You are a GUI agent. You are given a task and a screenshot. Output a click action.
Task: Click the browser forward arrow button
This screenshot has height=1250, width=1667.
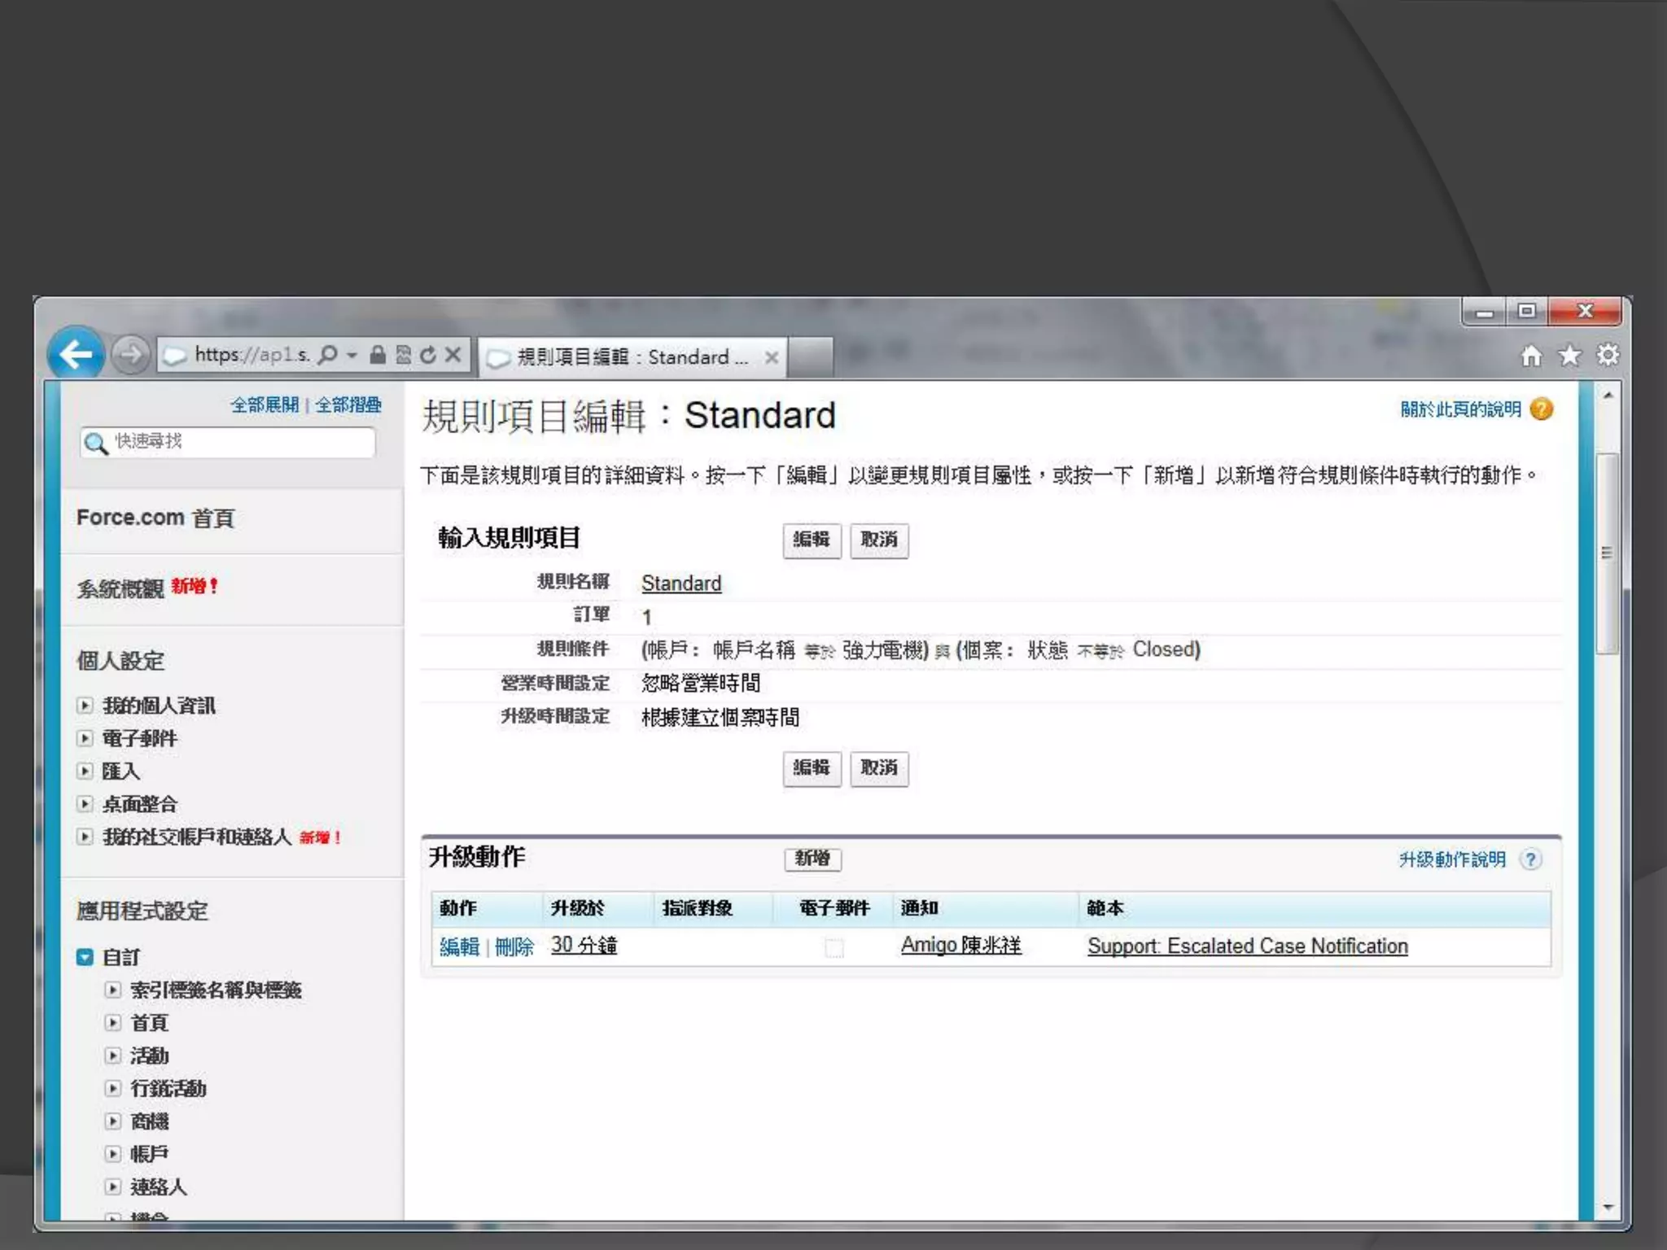coord(130,355)
